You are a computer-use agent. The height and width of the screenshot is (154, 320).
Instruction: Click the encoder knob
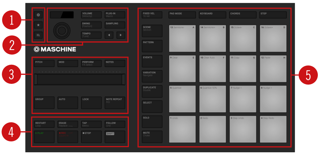pyautogui.click(x=61, y=31)
